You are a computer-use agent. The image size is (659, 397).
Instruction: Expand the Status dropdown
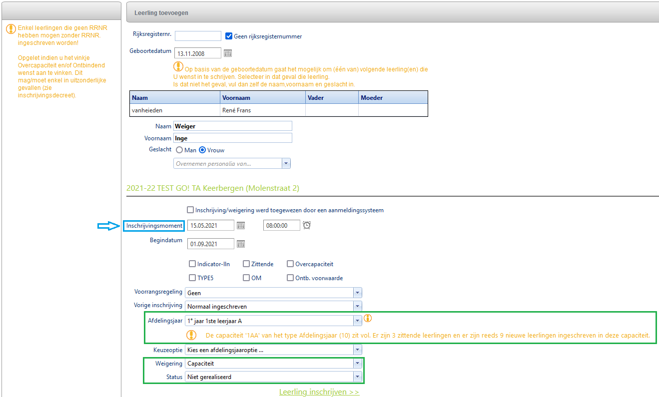point(357,377)
